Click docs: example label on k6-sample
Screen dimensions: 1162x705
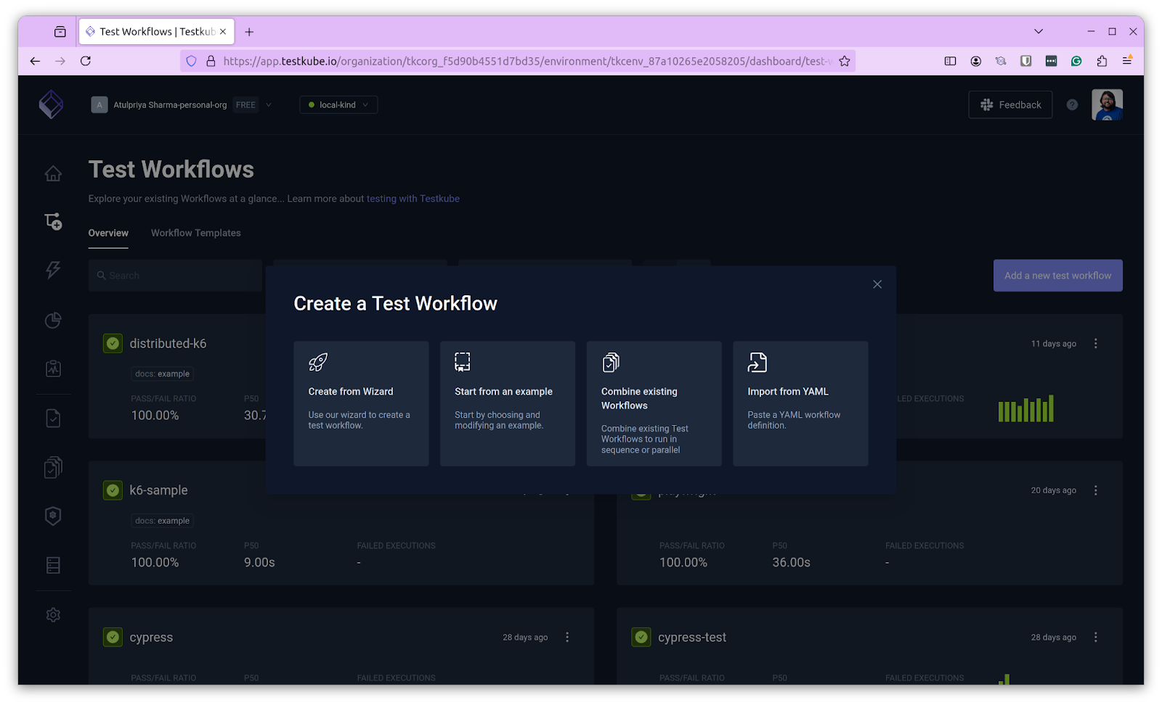pos(163,521)
